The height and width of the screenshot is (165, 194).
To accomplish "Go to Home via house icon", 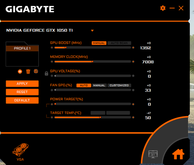I will coord(178,154).
